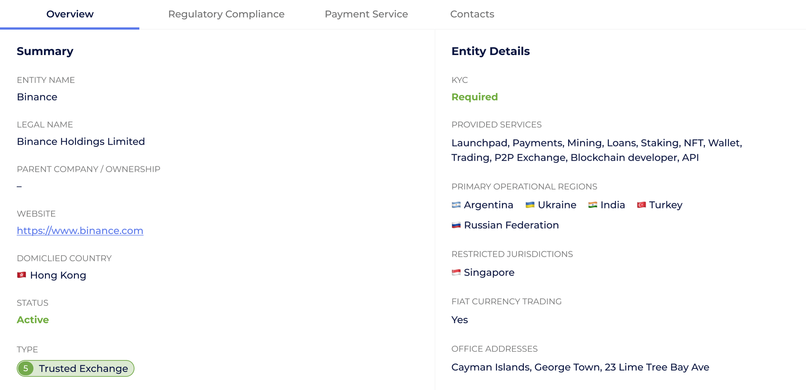
Task: Click the KYC Required value
Action: point(475,97)
